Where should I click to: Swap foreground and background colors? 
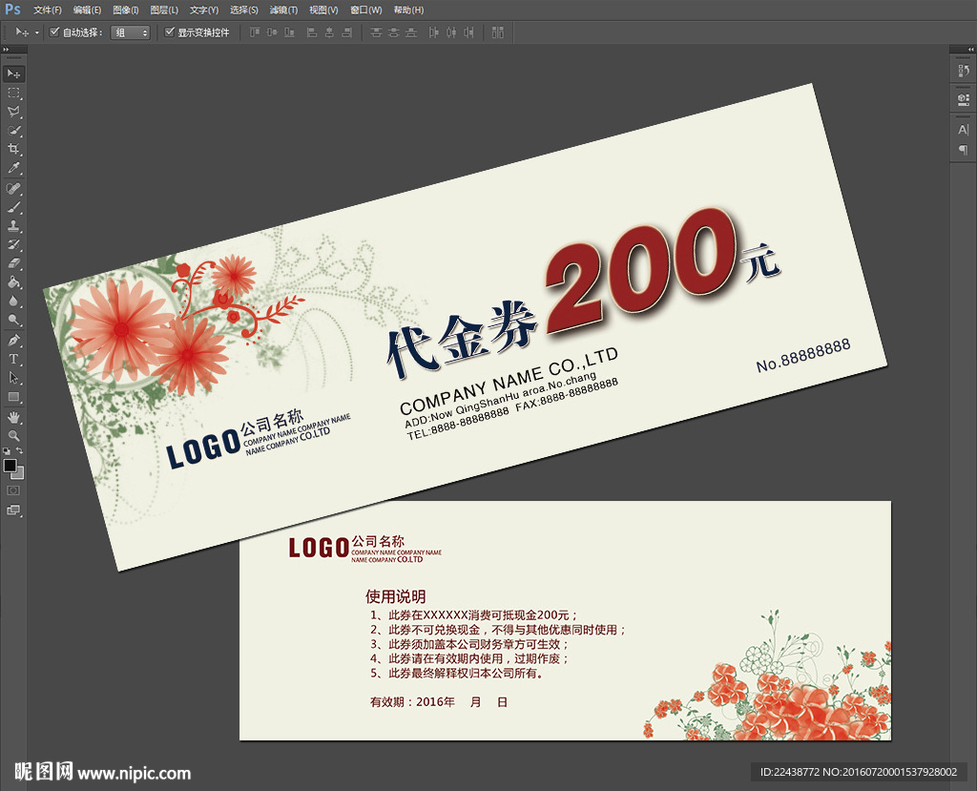click(20, 450)
